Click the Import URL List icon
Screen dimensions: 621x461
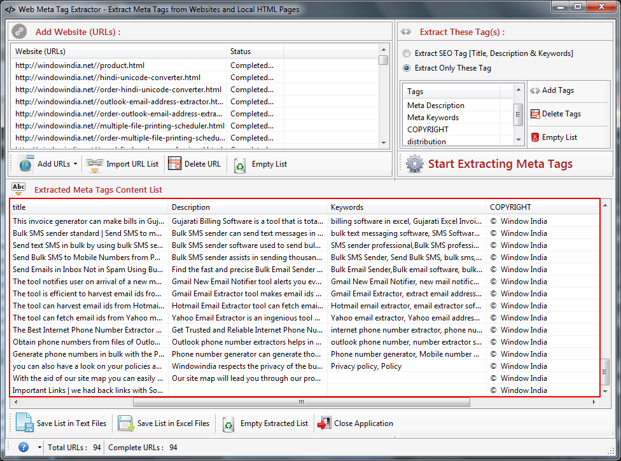[95, 165]
